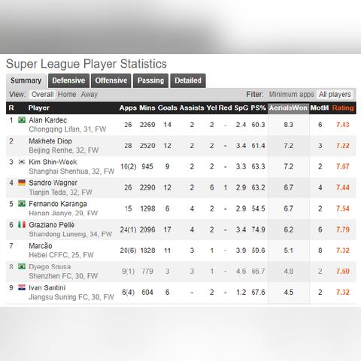This screenshot has width=361, height=361.
Task: Sort table by AerialsWon column
Action: tap(288, 108)
